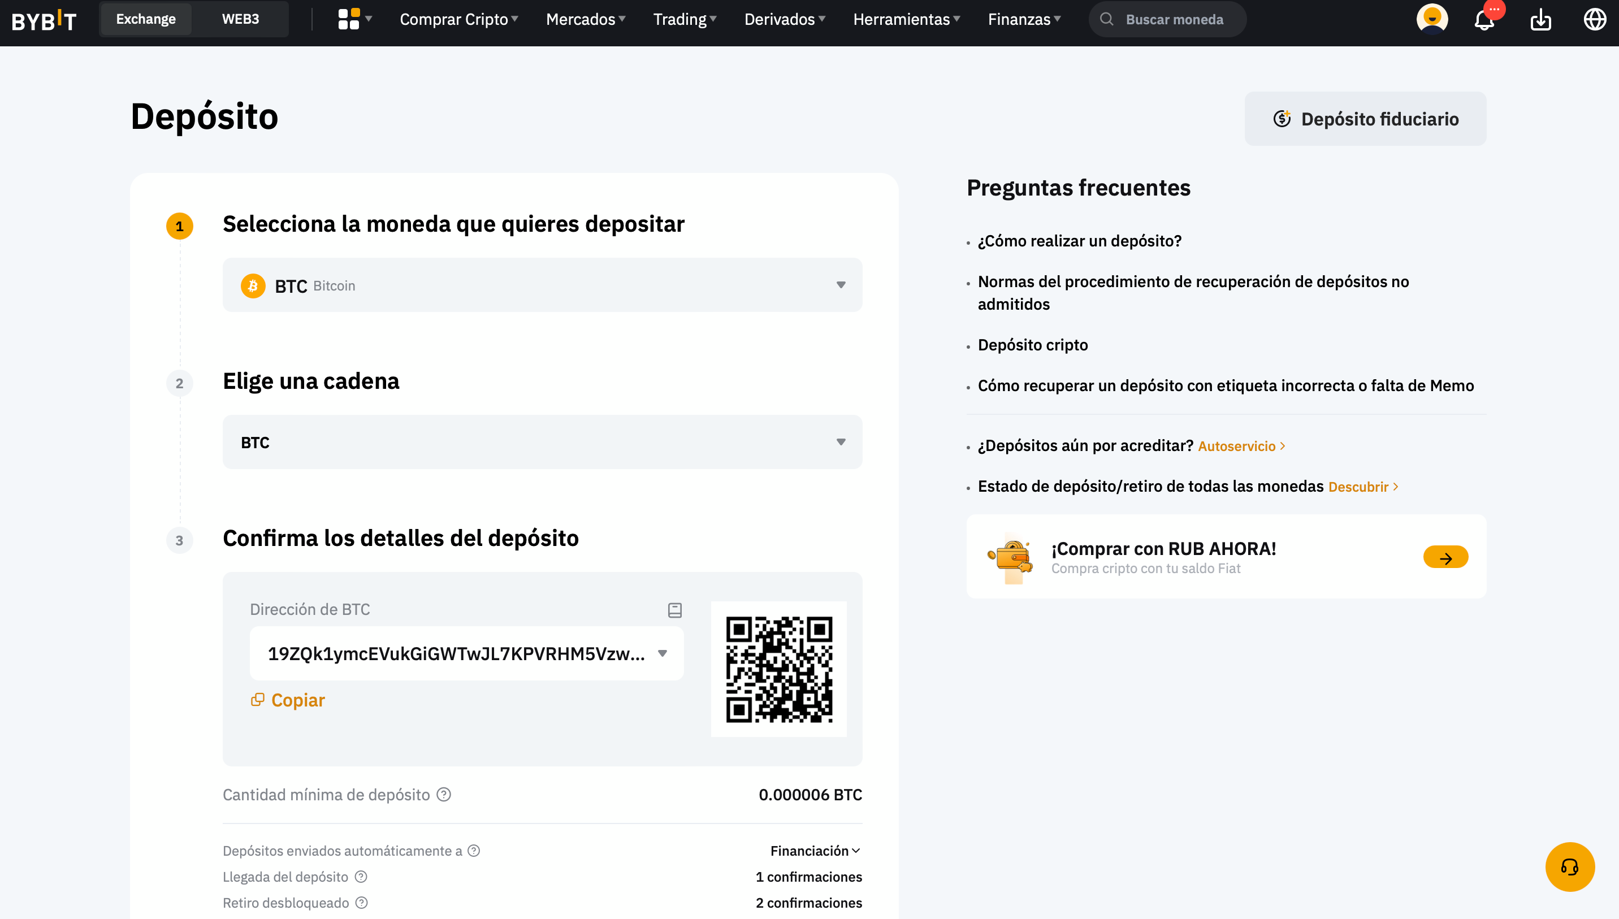Screen dimensions: 1619x919
Task: Open the language globe icon
Action: (1595, 20)
